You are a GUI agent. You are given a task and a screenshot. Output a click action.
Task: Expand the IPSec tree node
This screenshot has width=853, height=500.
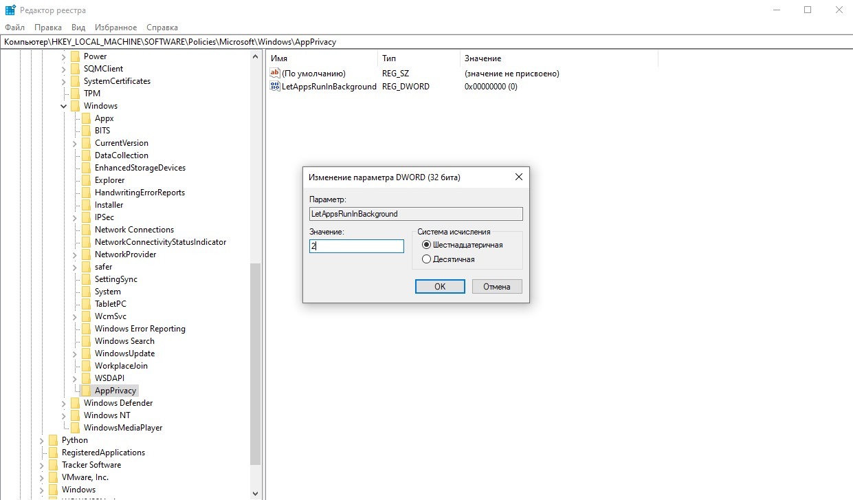pos(74,217)
